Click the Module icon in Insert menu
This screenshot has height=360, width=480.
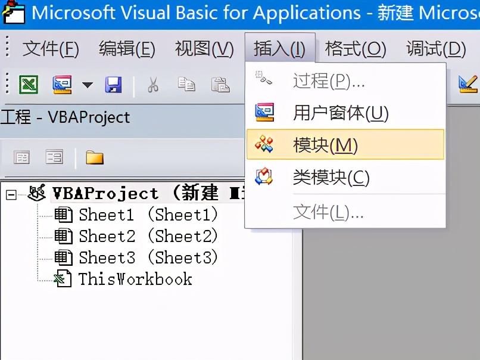264,144
